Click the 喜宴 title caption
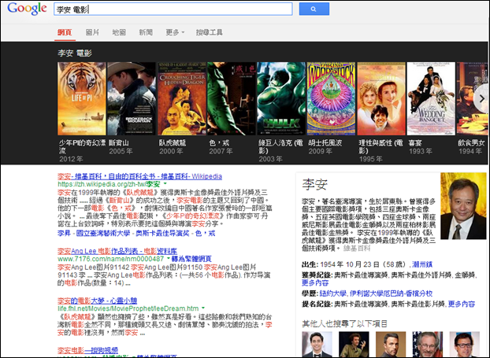The width and height of the screenshot is (490, 358). point(415,143)
